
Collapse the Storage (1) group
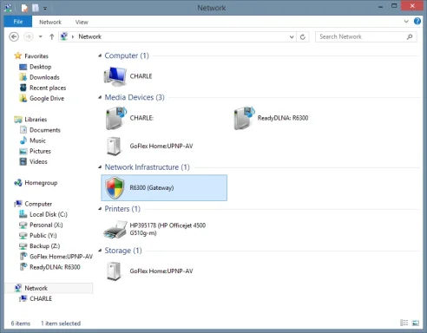pos(100,251)
